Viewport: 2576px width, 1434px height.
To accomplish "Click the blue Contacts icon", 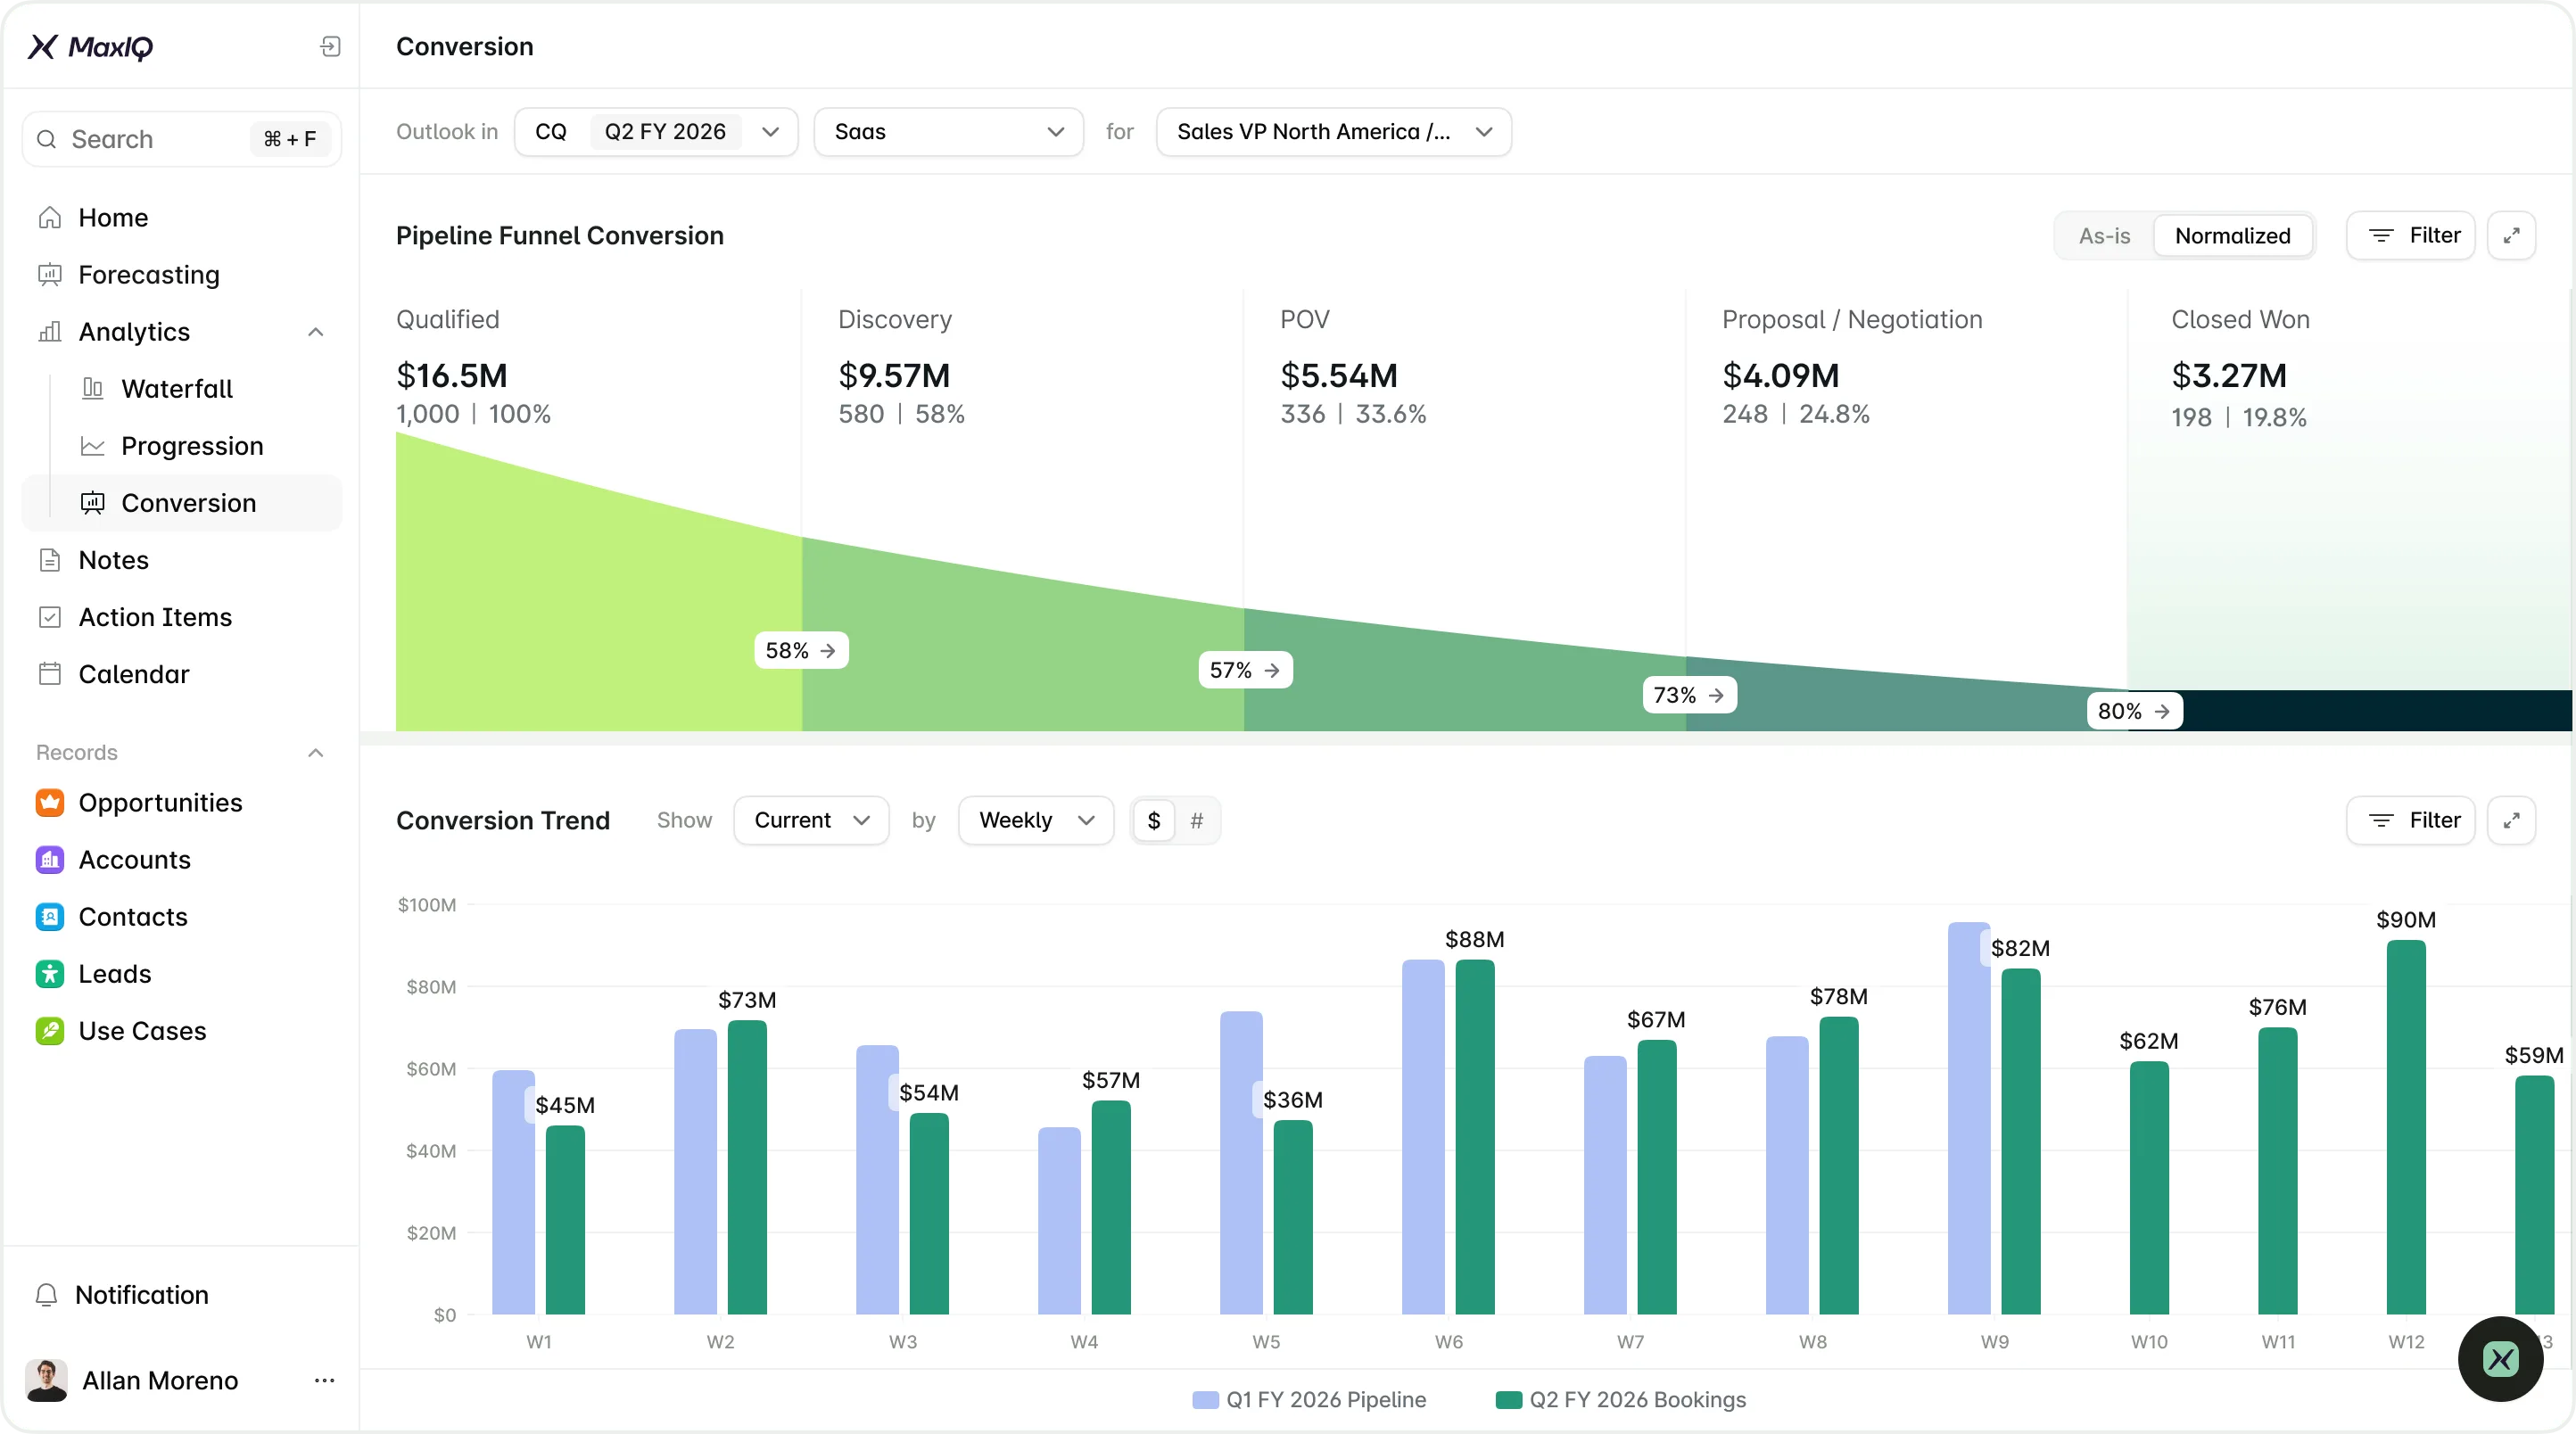I will [x=50, y=917].
